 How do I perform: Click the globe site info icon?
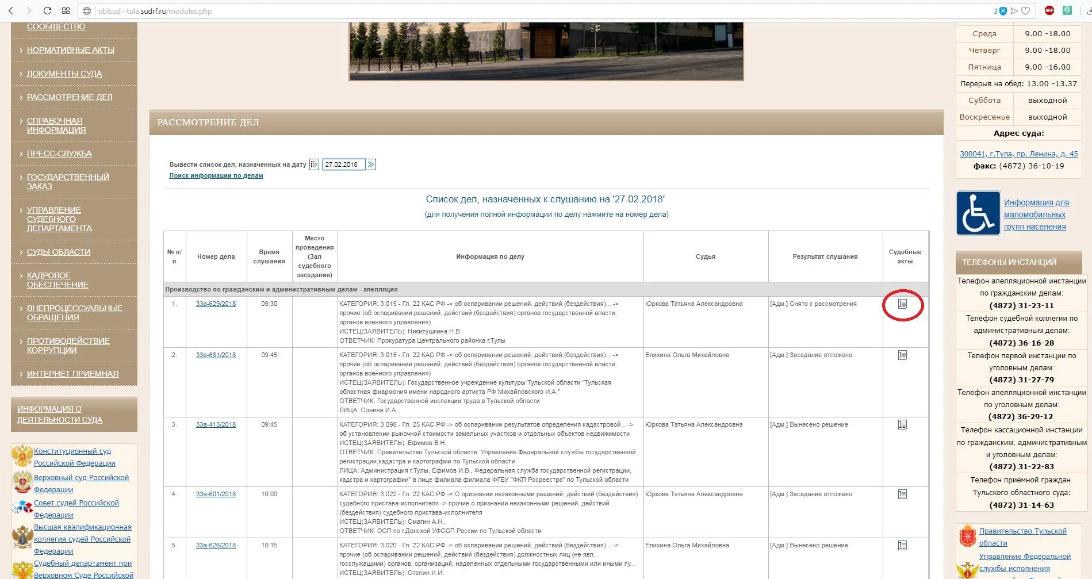point(87,11)
